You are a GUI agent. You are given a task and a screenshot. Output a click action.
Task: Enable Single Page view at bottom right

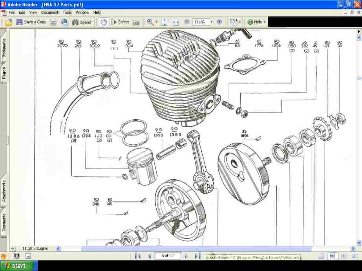coord(321,256)
